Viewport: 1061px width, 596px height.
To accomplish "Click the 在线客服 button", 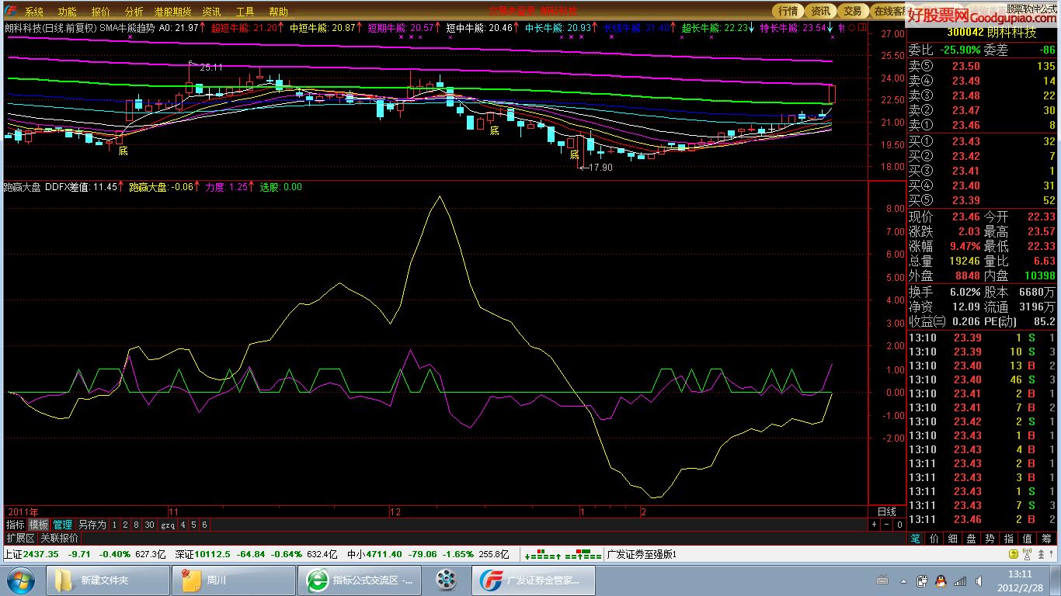I will [889, 11].
